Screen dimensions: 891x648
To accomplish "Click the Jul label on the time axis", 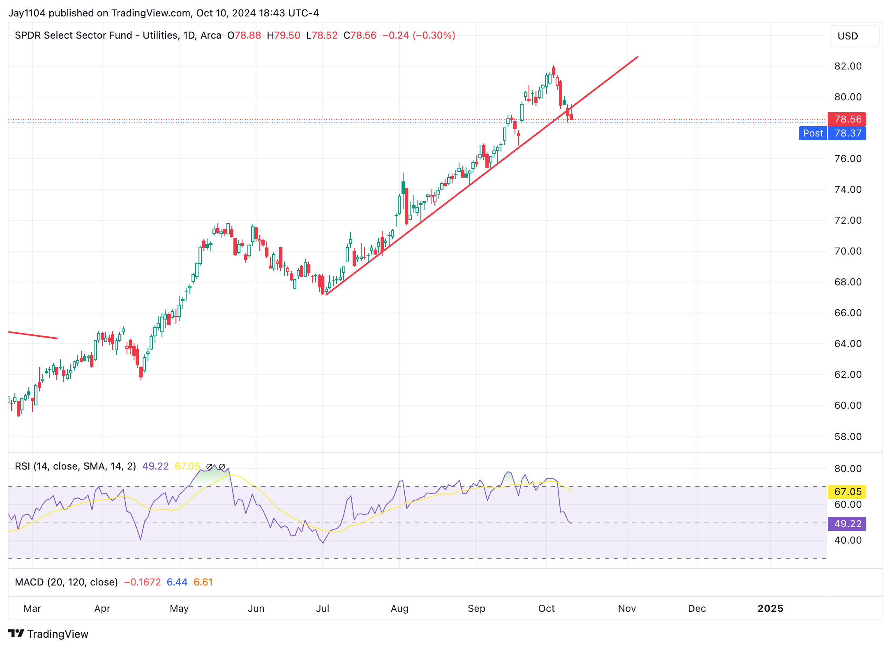I will pos(323,609).
